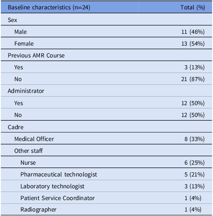Click the value 13 (54%) for Female
Viewport: 213px width, 216px height.
click(193, 44)
